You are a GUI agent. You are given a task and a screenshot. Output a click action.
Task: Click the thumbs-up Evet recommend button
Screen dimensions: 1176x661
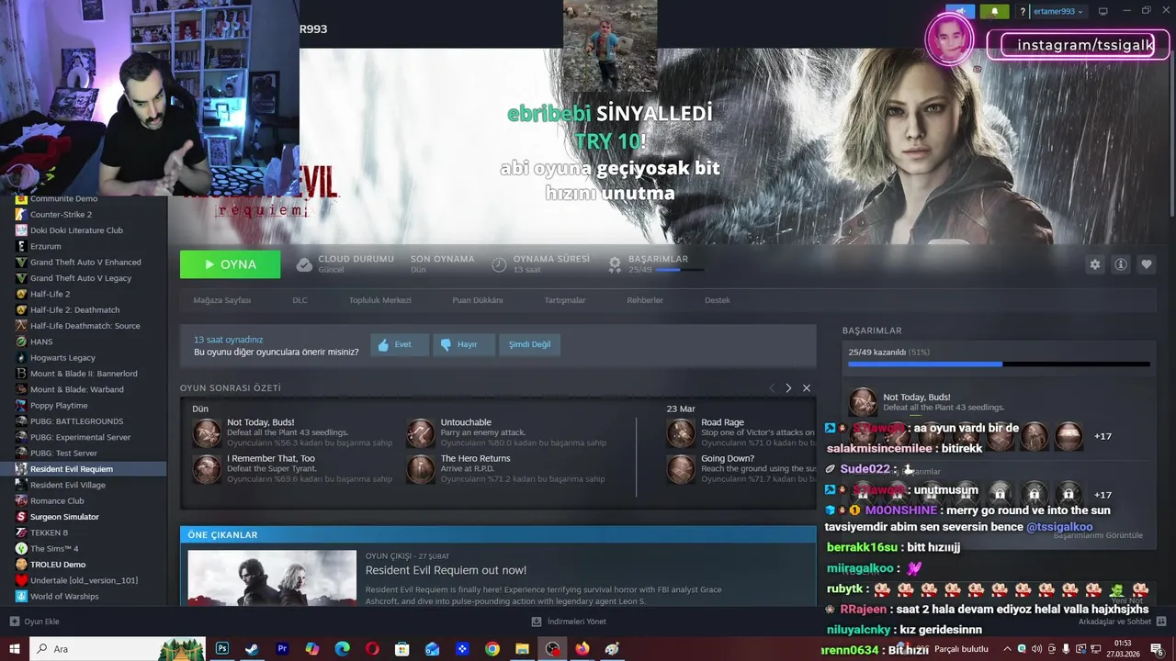(400, 344)
